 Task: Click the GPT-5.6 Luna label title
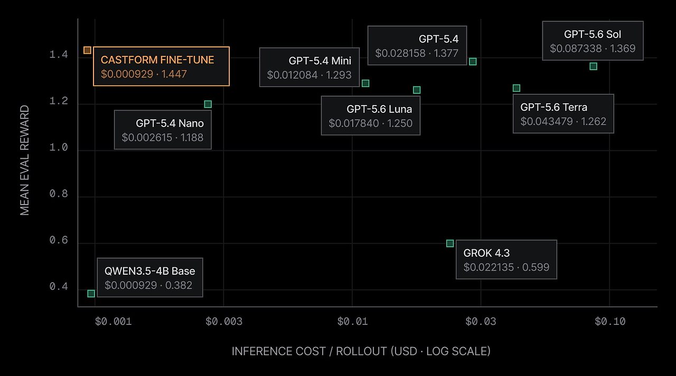379,109
